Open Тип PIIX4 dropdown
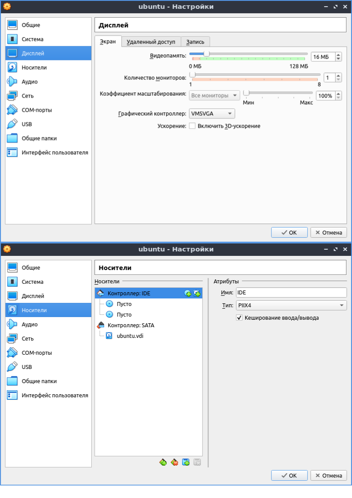This screenshot has width=352, height=498. pyautogui.click(x=291, y=305)
